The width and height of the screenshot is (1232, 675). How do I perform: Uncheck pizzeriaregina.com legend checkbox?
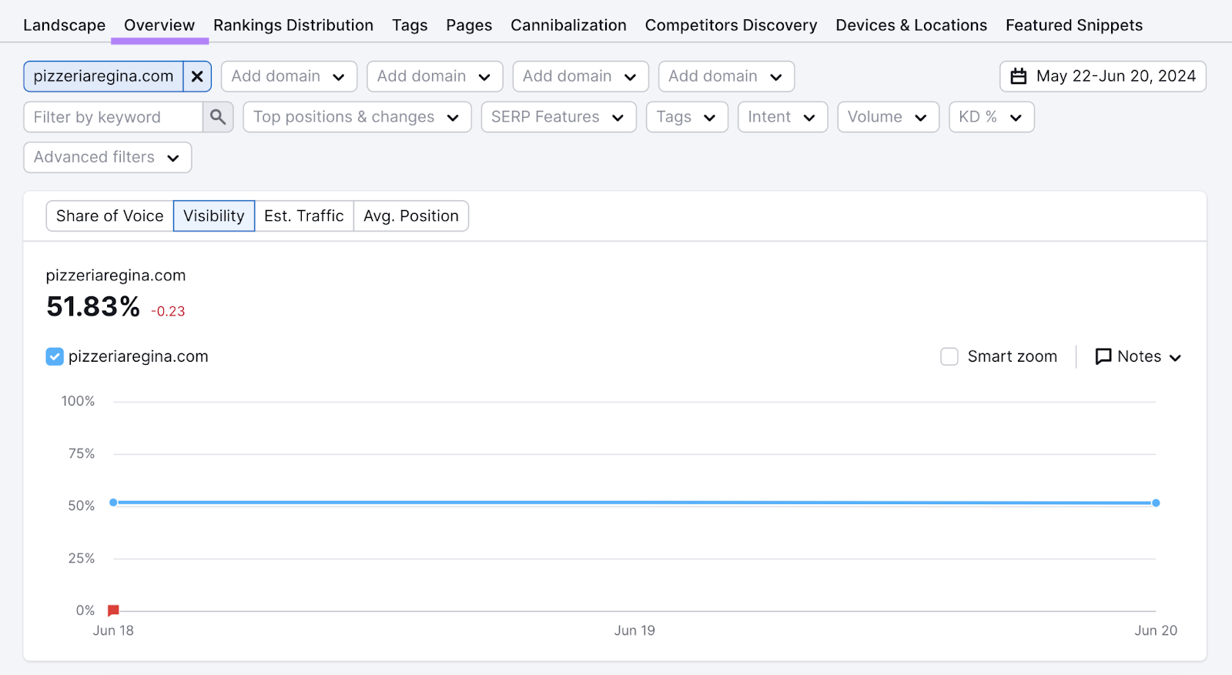click(55, 356)
